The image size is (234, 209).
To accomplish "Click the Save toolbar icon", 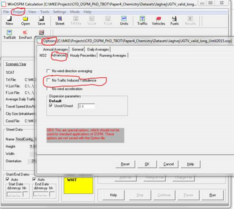I will click(x=41, y=20).
